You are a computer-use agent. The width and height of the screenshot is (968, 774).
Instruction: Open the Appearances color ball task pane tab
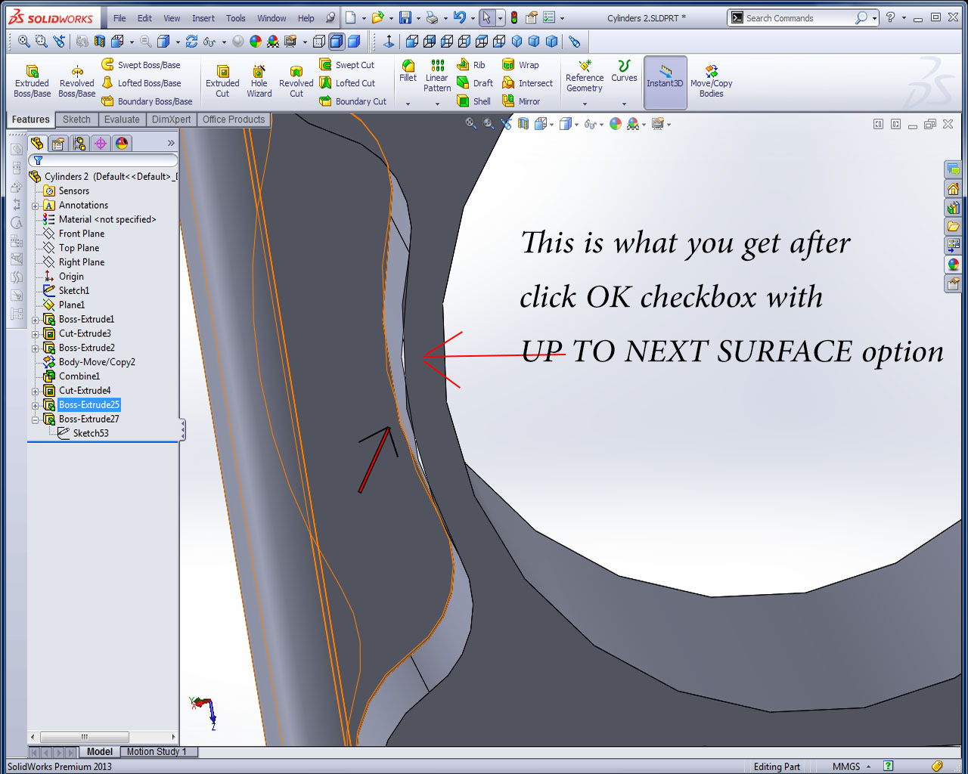[953, 264]
